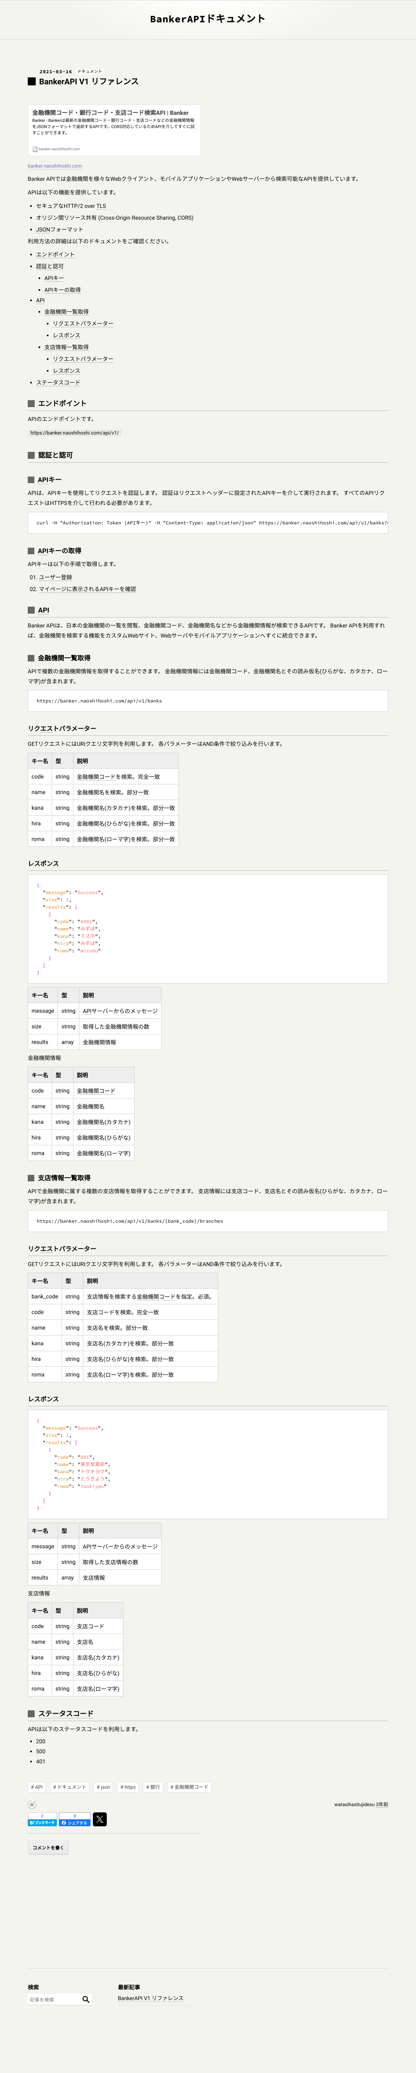This screenshot has height=2073, width=416.
Task: Open the # 金融機関コード tag
Action: 190,1787
